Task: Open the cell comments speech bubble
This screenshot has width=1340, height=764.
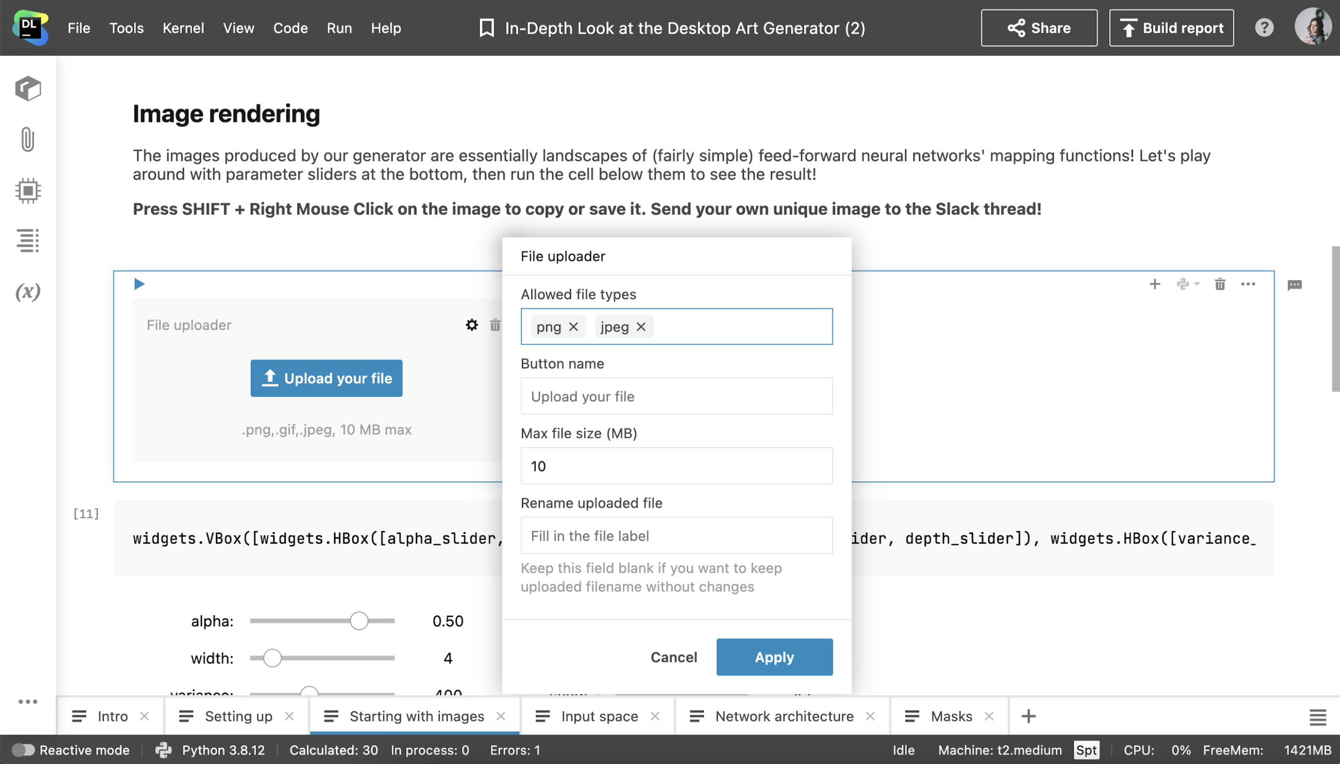Action: (x=1295, y=285)
